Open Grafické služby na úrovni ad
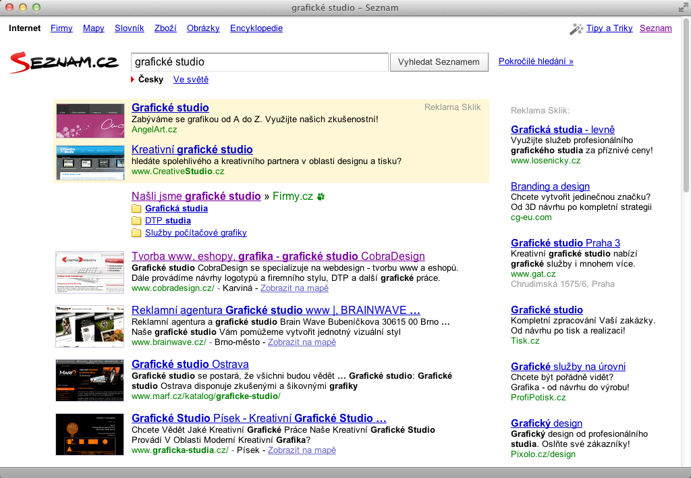This screenshot has height=478, width=691. [x=568, y=367]
